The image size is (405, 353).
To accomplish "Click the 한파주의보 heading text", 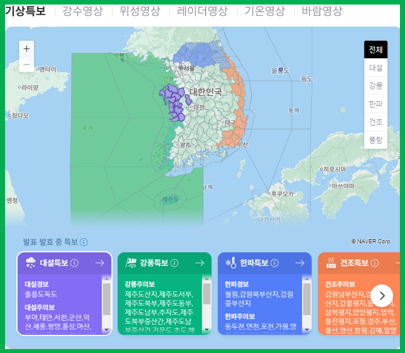I will pyautogui.click(x=240, y=317).
